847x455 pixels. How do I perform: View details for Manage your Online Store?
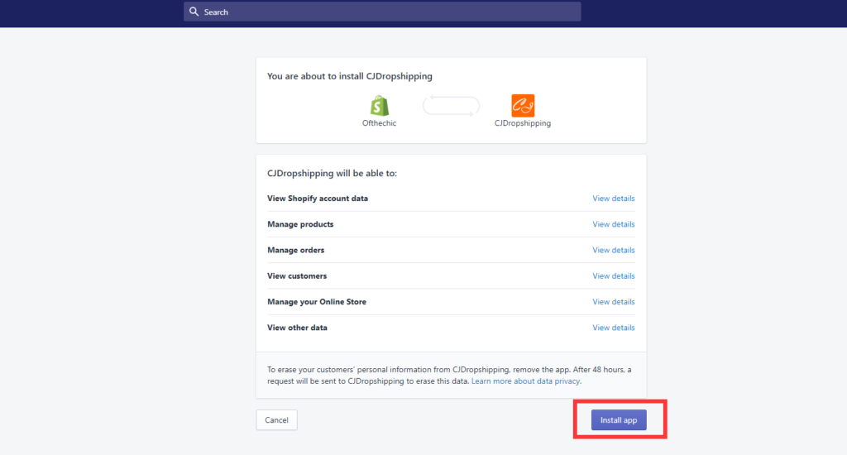(613, 302)
